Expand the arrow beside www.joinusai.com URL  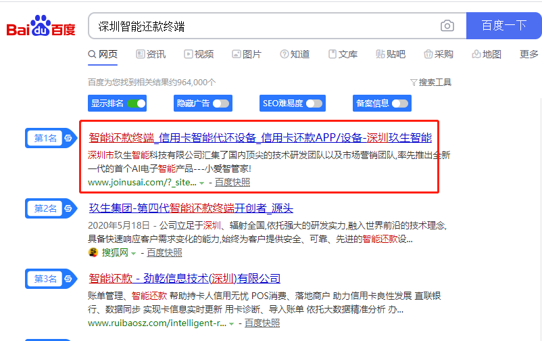point(202,183)
